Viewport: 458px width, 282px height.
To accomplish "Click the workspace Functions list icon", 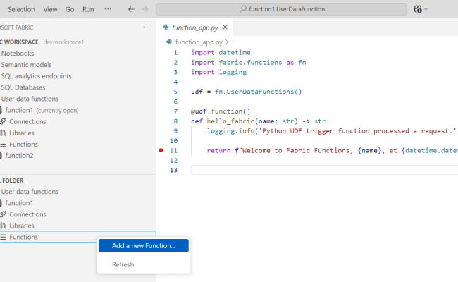I will (x=3, y=145).
